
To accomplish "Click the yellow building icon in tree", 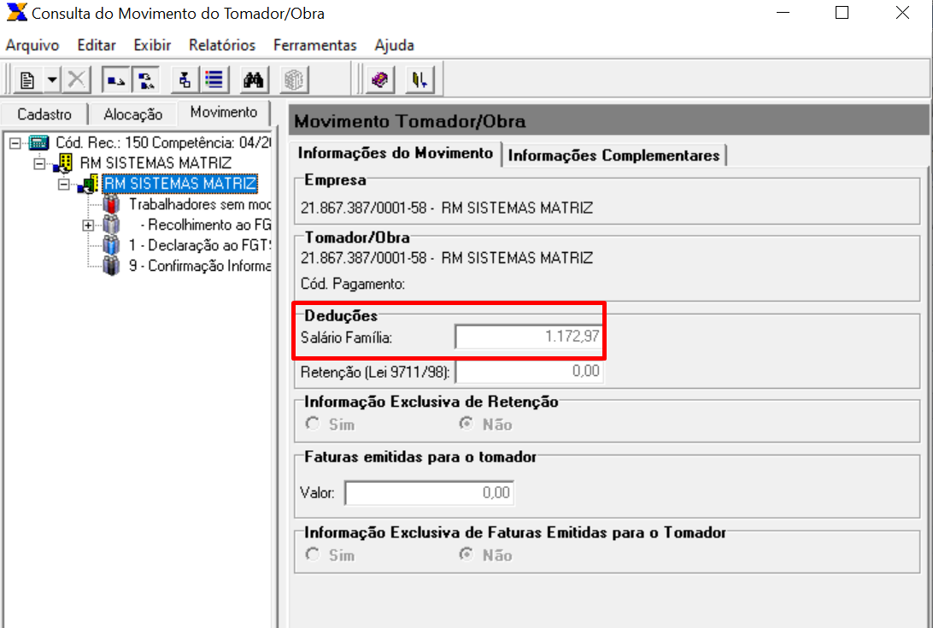I will (x=64, y=162).
